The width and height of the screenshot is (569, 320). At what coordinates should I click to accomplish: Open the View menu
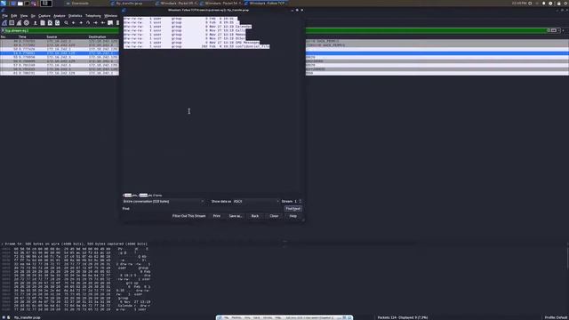point(24,16)
